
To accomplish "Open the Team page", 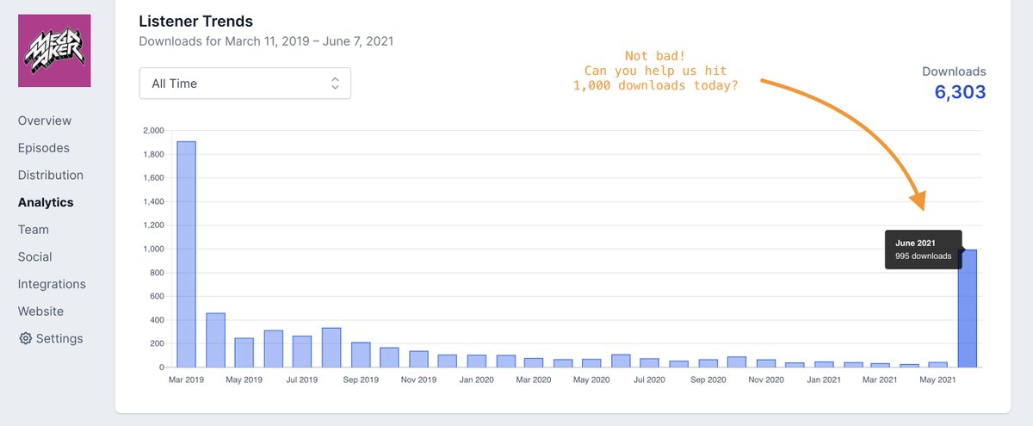I will pyautogui.click(x=34, y=230).
